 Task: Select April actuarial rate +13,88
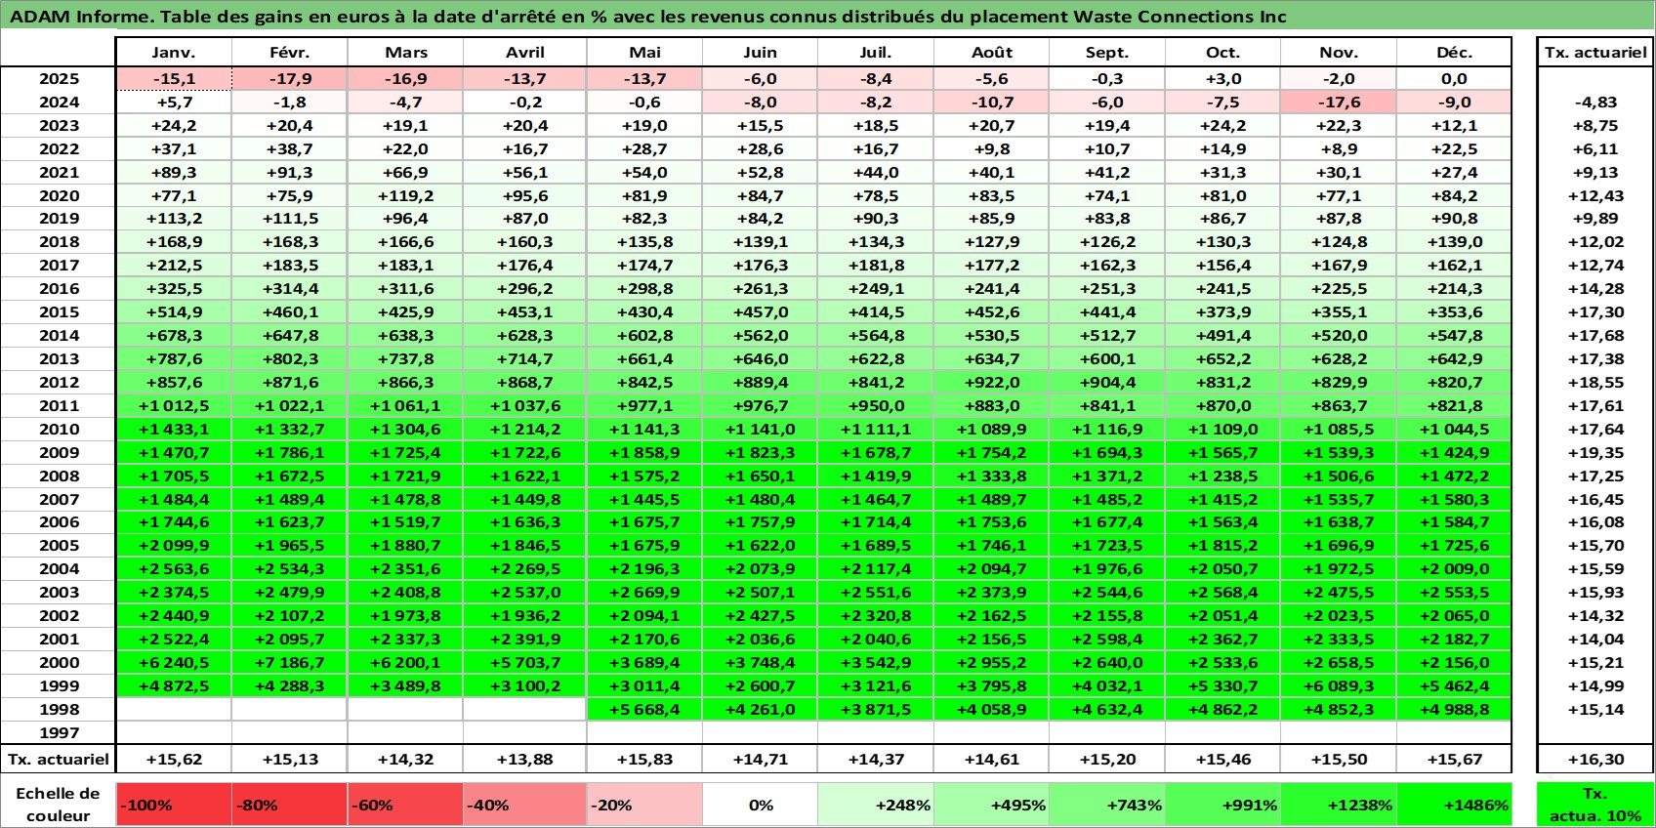[525, 759]
